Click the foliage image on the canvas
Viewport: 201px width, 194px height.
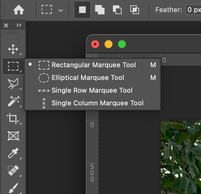click(181, 157)
